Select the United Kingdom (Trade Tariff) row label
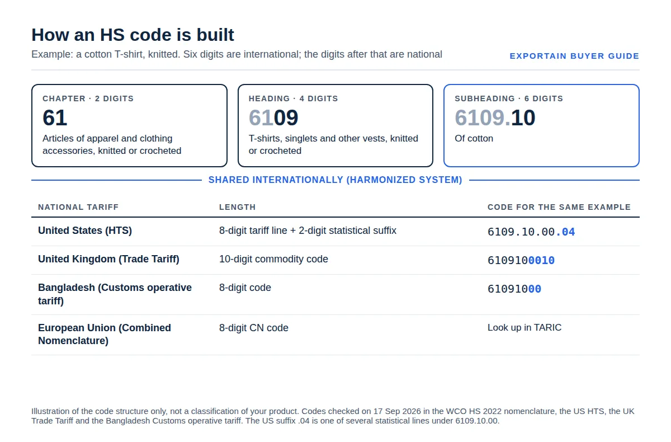 108,259
